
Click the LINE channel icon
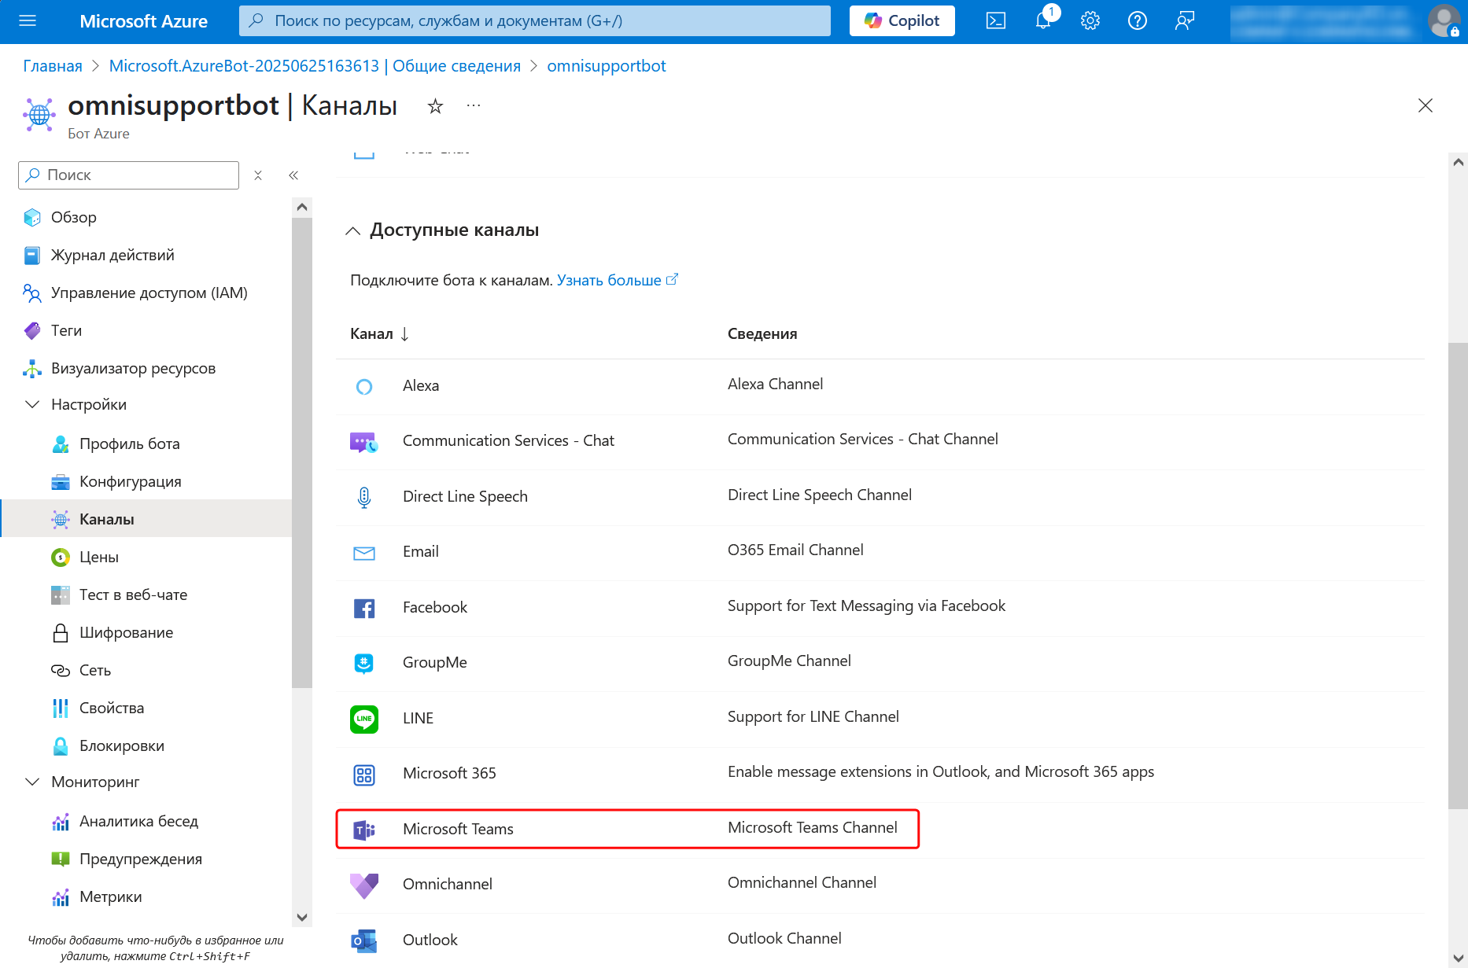click(364, 719)
